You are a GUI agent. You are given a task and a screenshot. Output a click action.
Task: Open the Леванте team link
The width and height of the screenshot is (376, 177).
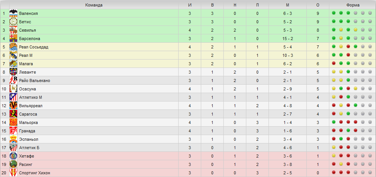pos(28,72)
